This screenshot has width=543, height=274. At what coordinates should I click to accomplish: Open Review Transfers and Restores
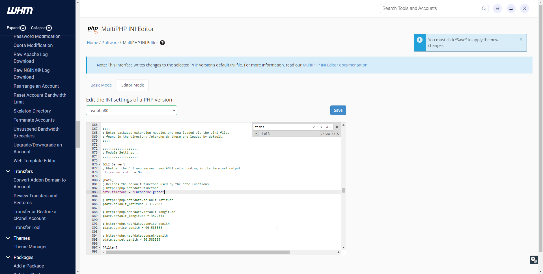tap(35, 199)
